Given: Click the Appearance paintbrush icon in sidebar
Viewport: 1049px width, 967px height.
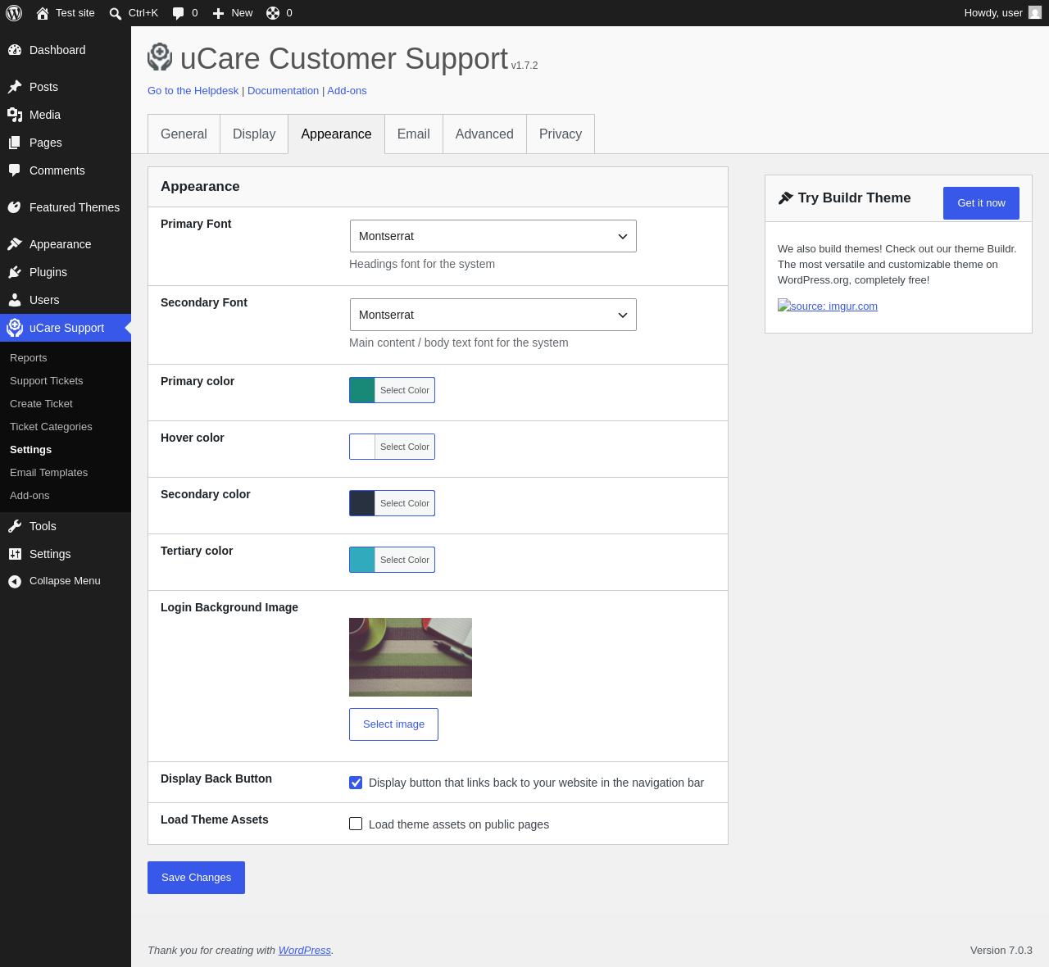Looking at the screenshot, I should 15,244.
